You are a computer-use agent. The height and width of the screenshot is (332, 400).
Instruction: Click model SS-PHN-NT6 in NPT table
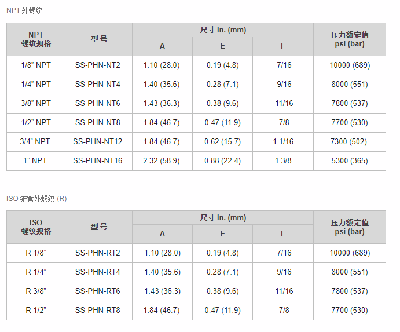(x=98, y=104)
